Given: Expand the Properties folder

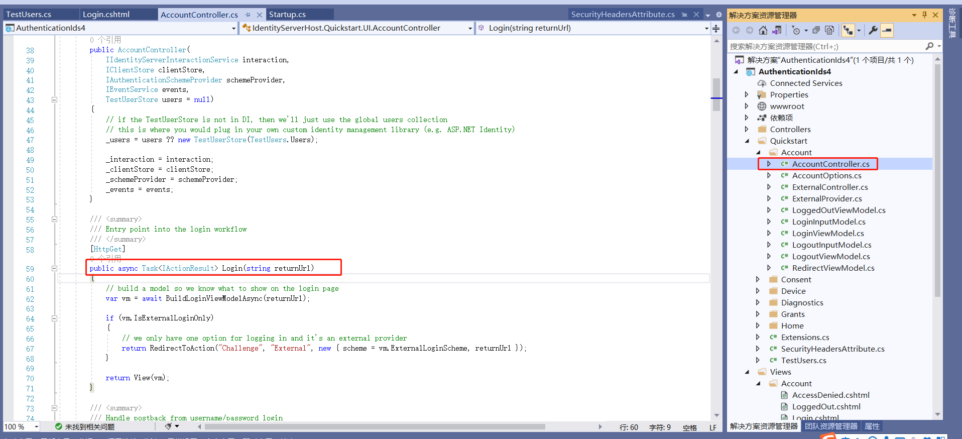Looking at the screenshot, I should 747,94.
